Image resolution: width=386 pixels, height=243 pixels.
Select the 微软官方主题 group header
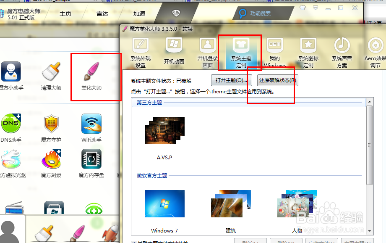coord(249,175)
